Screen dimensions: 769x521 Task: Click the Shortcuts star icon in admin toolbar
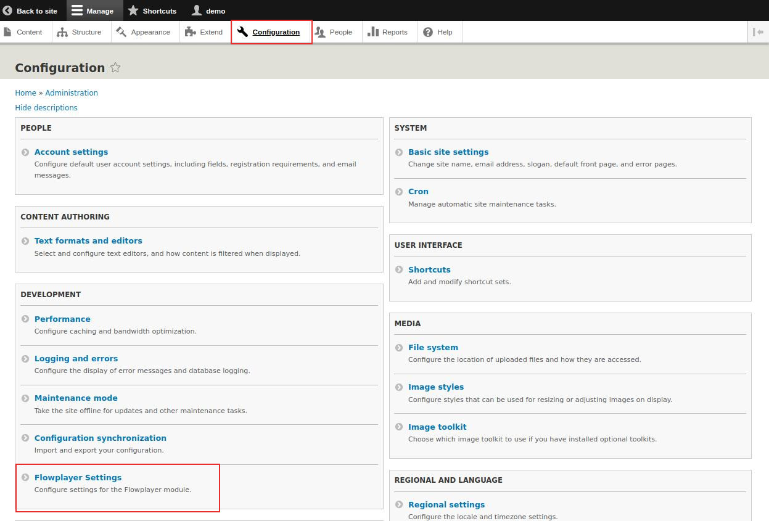coord(133,10)
